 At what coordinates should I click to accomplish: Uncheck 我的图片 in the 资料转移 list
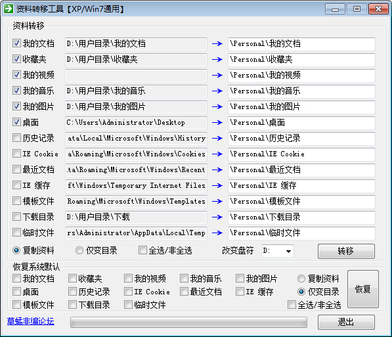click(x=16, y=106)
